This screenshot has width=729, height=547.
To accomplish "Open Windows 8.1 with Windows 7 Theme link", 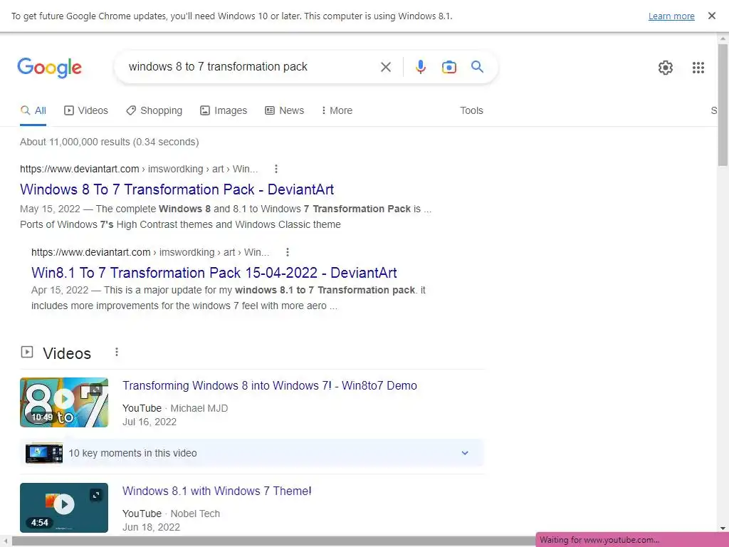I will (x=216, y=491).
